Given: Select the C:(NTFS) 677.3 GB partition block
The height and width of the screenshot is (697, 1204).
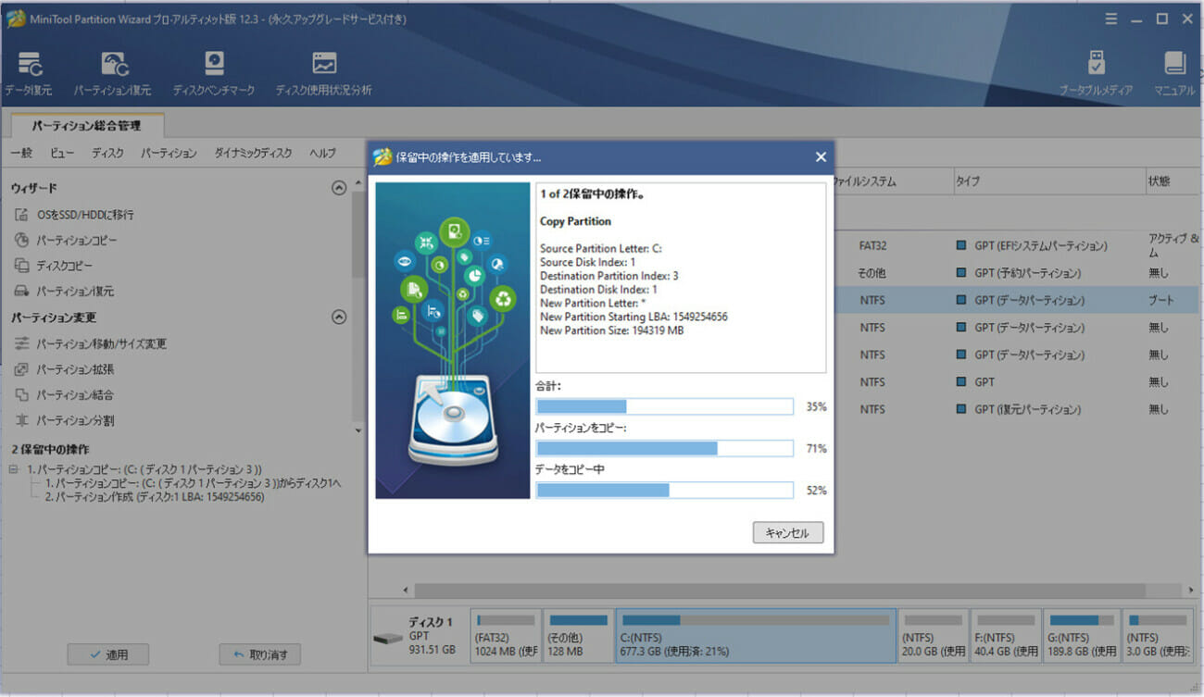Looking at the screenshot, I should tap(756, 636).
